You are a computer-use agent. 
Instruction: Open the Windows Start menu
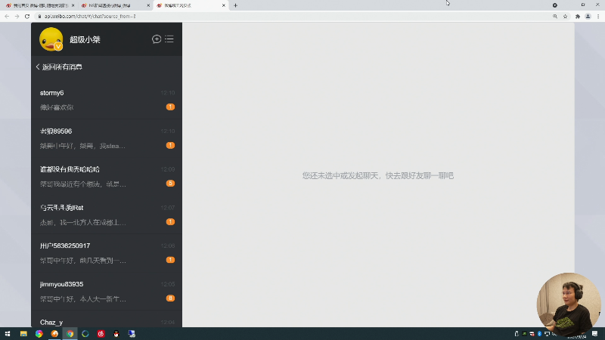8,334
